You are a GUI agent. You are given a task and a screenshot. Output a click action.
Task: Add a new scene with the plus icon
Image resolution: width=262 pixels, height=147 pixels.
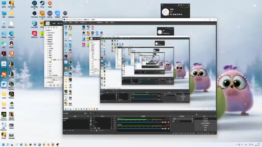click(64, 130)
